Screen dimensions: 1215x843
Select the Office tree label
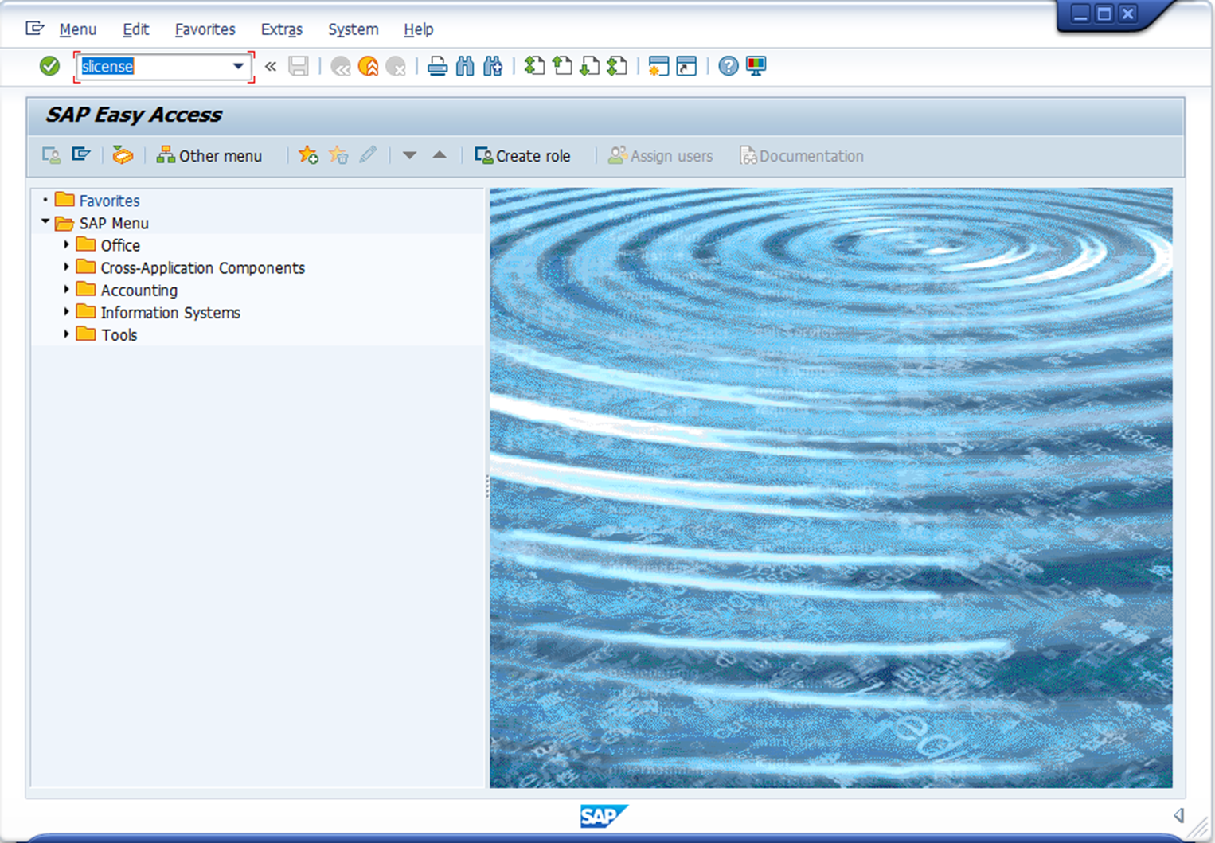pyautogui.click(x=120, y=245)
